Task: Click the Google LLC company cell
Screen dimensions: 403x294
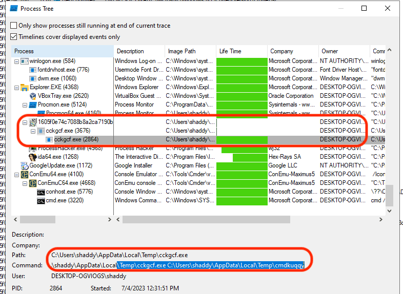Action: click(x=283, y=165)
